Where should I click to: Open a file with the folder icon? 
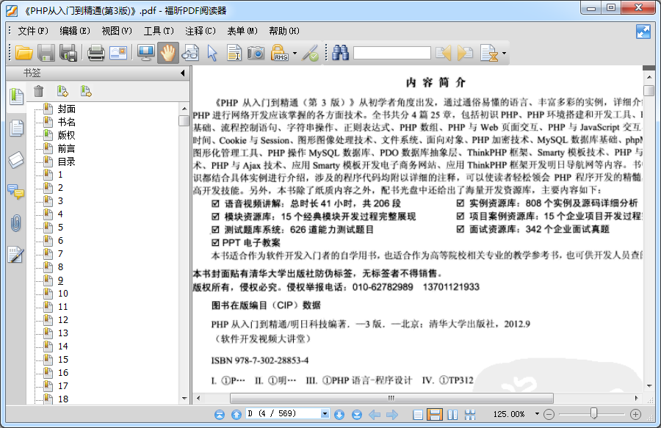coord(24,53)
